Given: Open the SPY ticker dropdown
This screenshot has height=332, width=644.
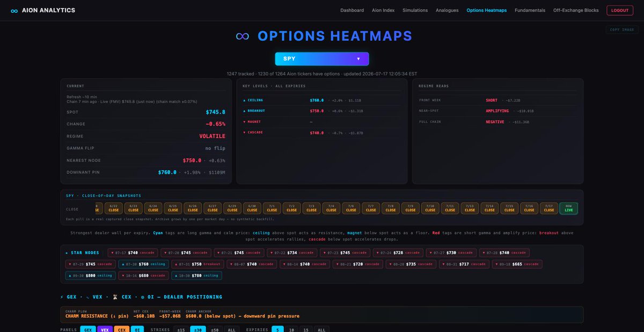Looking at the screenshot, I should point(322,59).
